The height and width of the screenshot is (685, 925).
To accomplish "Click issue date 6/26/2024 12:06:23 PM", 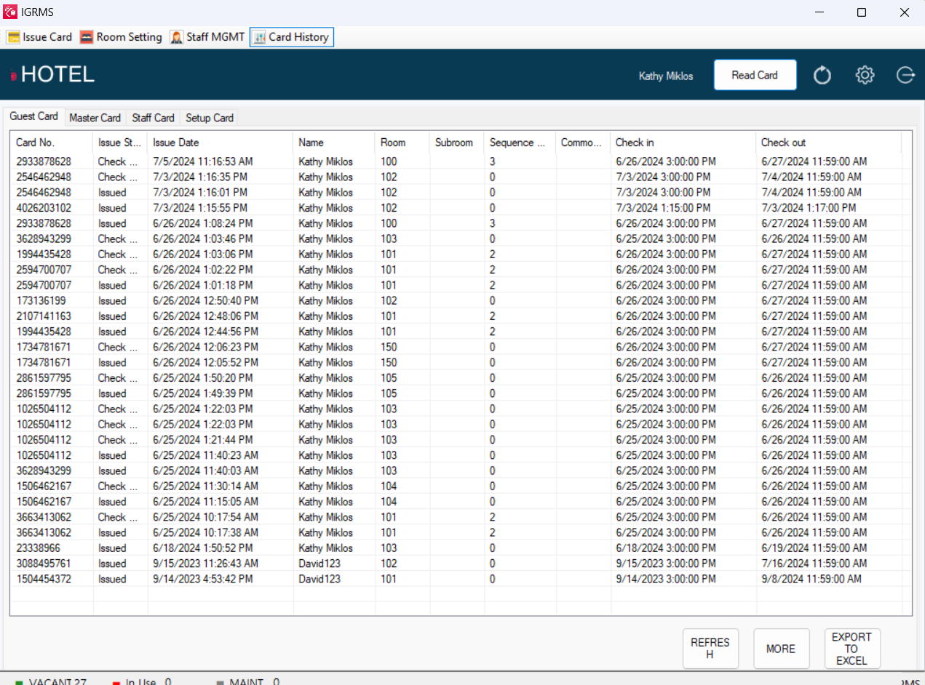I will point(205,347).
